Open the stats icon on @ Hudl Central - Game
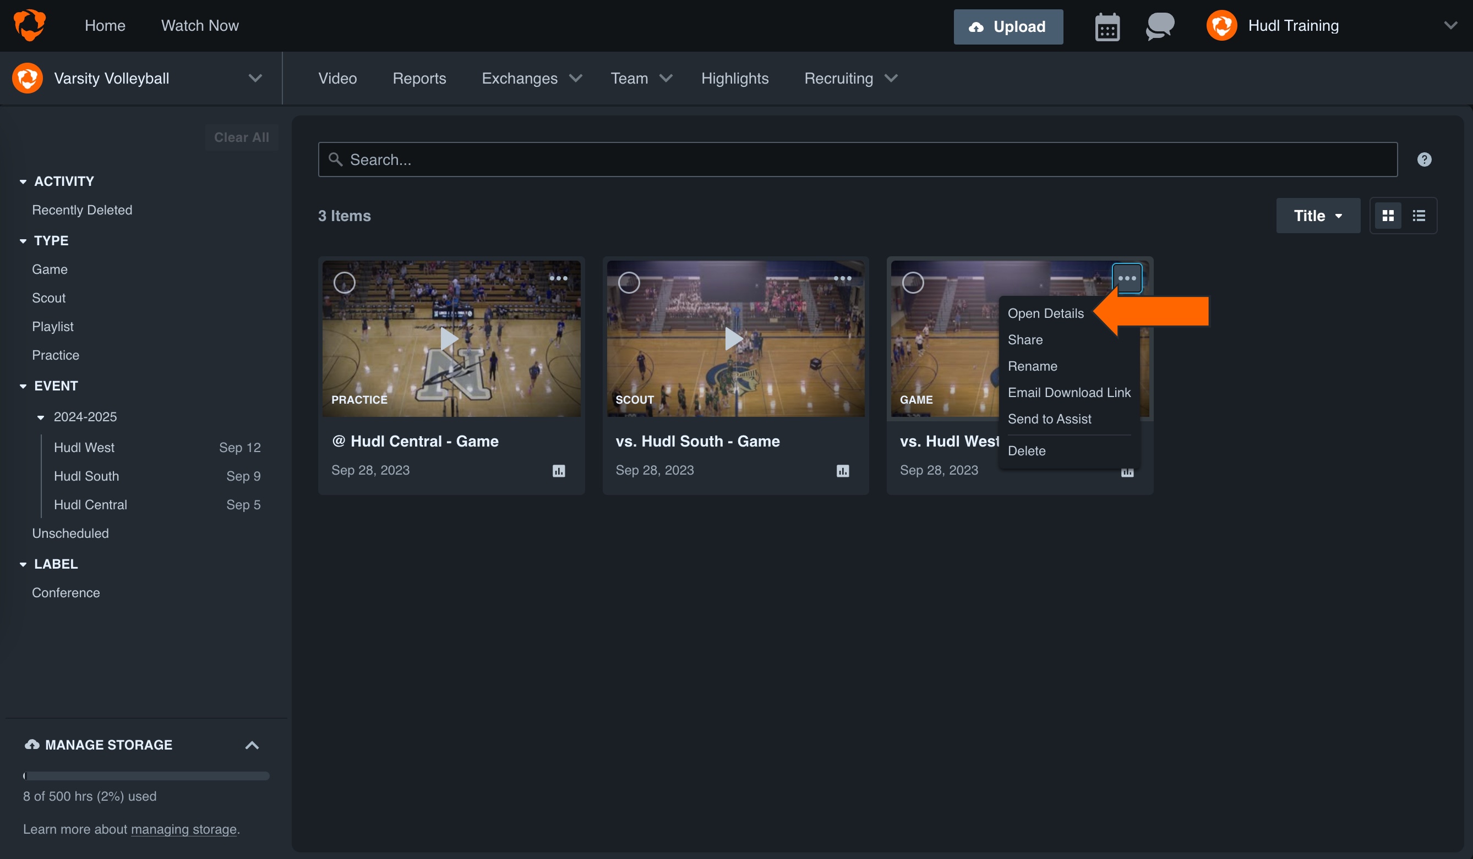1473x859 pixels. coord(558,470)
